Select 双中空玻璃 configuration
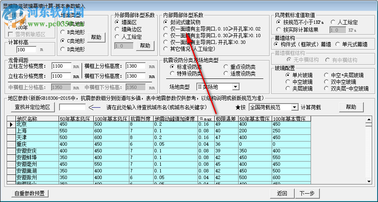378x202 pixels. (340, 82)
